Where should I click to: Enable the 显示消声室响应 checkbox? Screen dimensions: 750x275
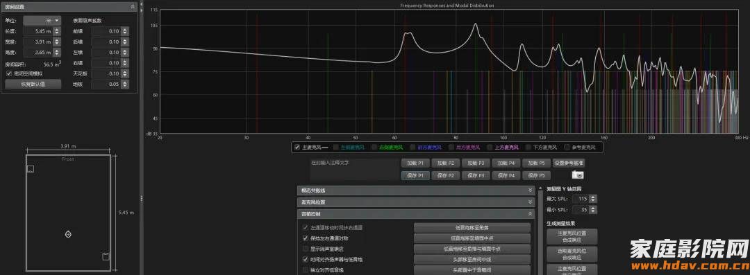[306, 249]
